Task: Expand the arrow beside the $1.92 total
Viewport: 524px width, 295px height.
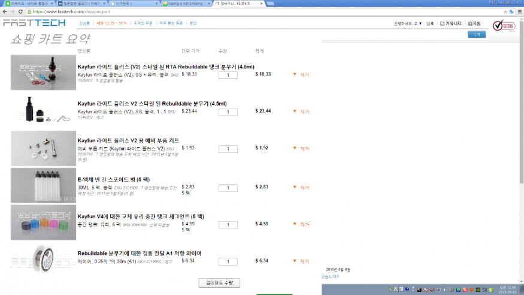Action: (x=295, y=148)
